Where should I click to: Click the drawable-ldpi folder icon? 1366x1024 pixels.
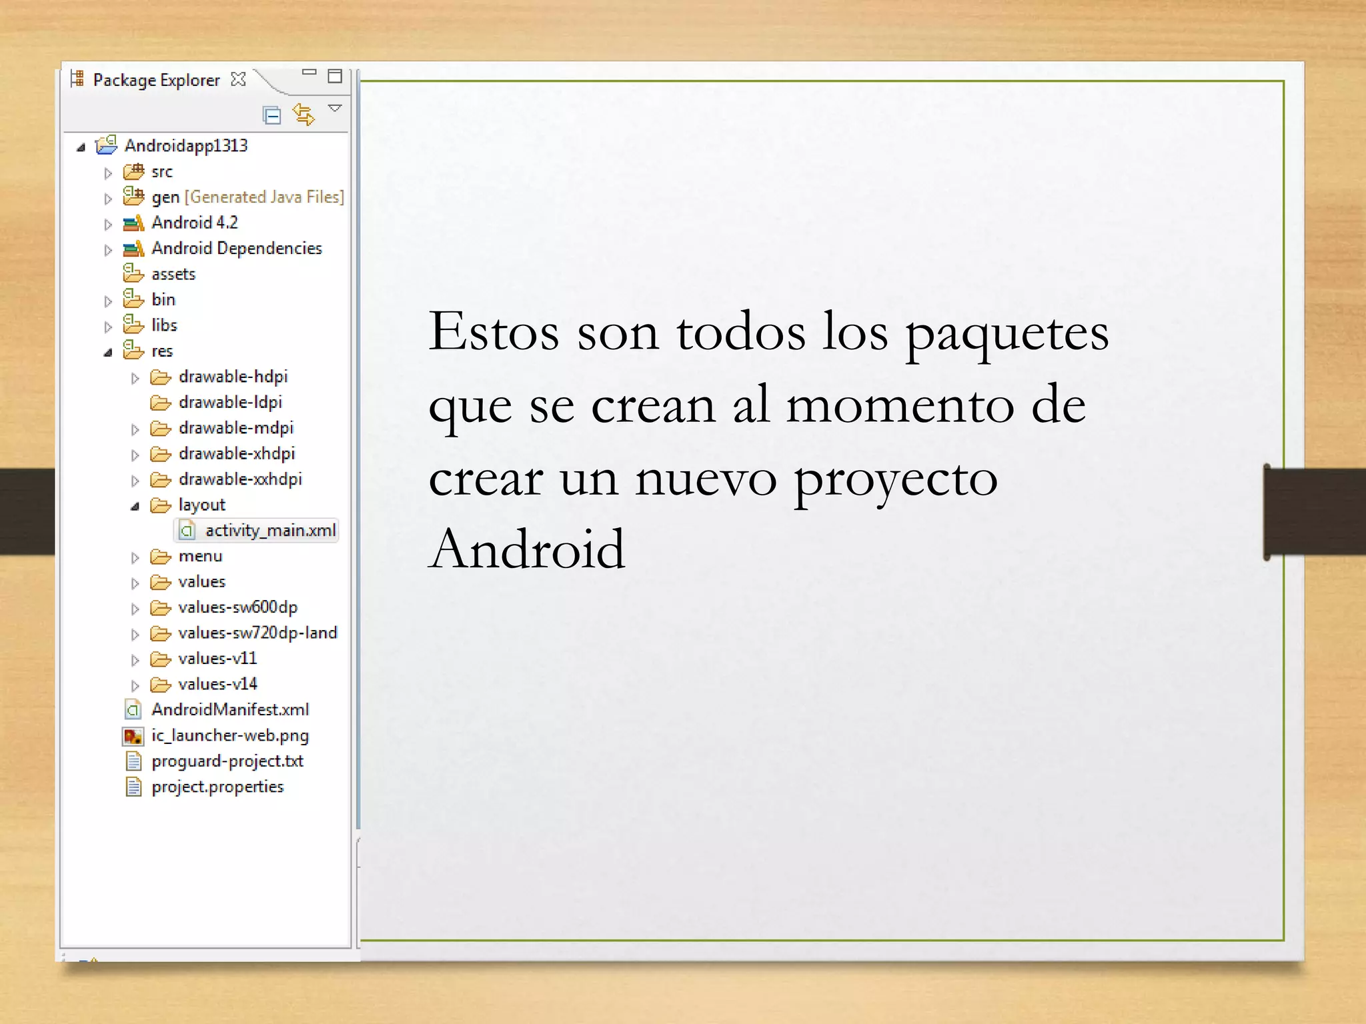click(x=161, y=403)
